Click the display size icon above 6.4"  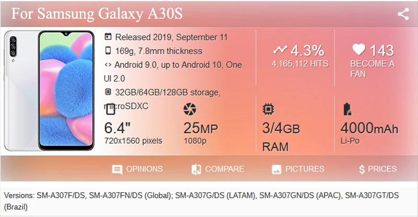pos(110,109)
